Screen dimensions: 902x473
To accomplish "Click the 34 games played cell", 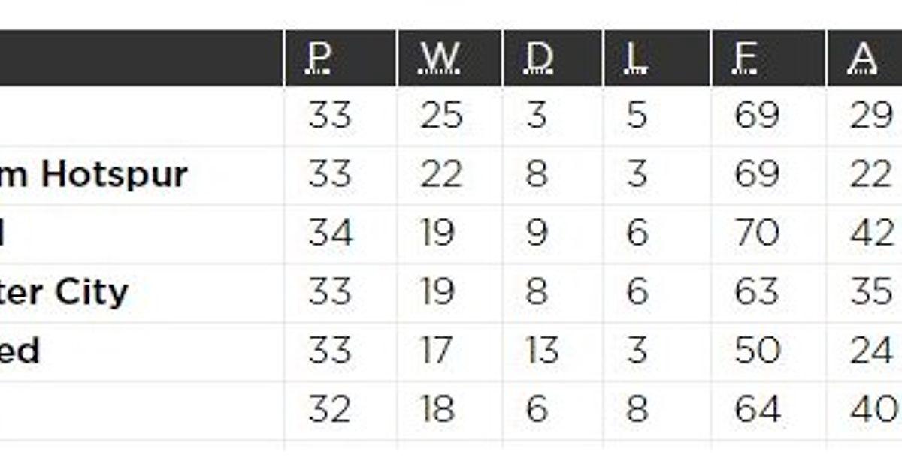I will coord(329,233).
